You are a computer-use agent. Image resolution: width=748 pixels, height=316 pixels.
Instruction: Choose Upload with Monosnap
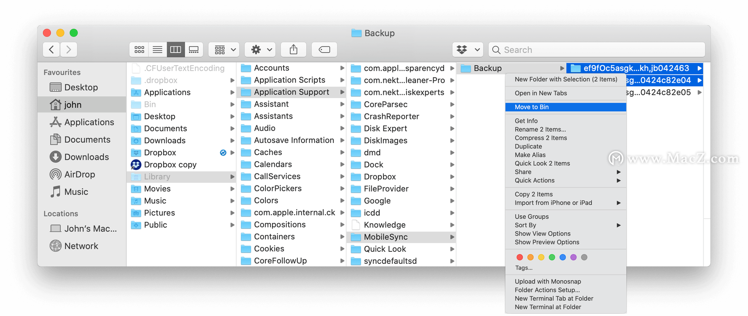pyautogui.click(x=566, y=282)
